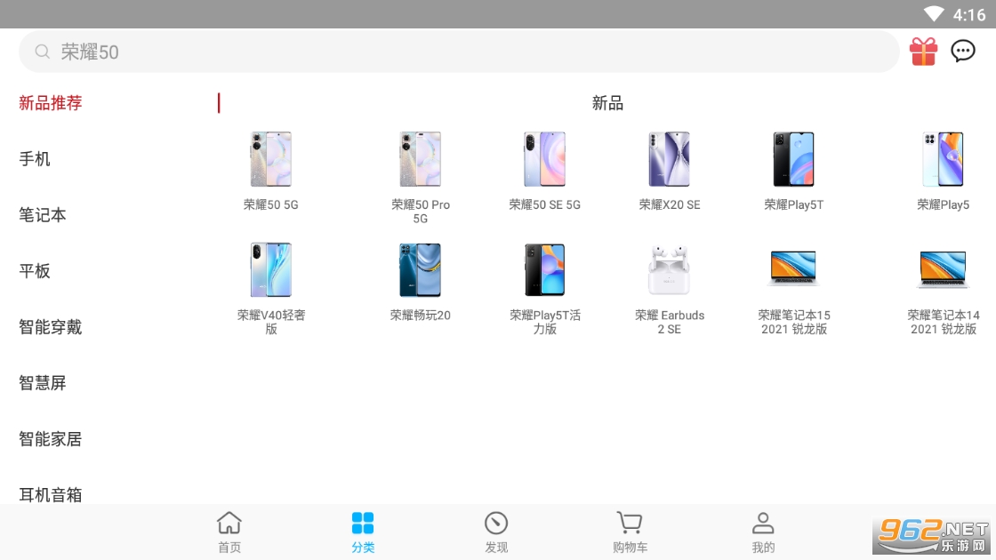The height and width of the screenshot is (560, 996).
Task: Open 智慧屏 category in sidebar
Action: (x=43, y=383)
